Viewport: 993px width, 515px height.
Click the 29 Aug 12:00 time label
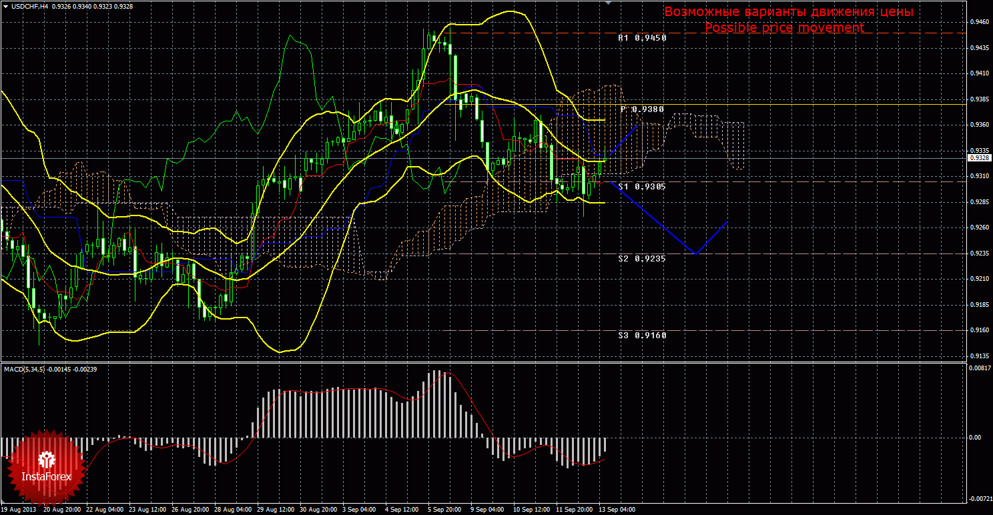[x=276, y=510]
